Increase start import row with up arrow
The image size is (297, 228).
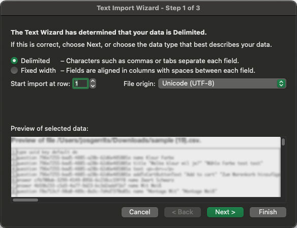[93, 81]
